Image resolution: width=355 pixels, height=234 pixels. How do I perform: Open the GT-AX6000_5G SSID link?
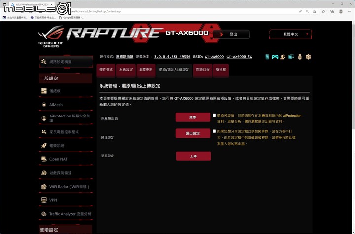point(239,57)
